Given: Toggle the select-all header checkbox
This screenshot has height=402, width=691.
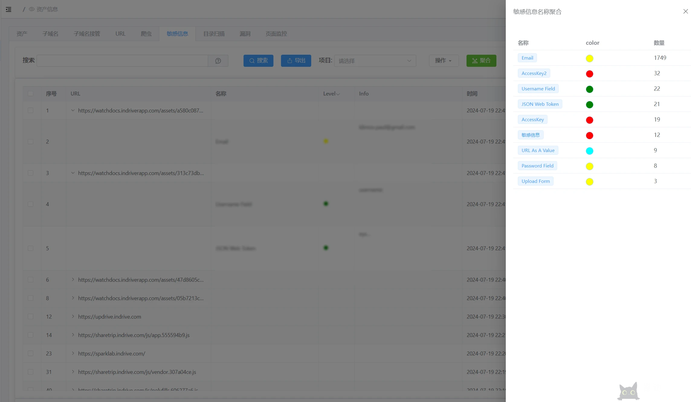Looking at the screenshot, I should tap(31, 94).
